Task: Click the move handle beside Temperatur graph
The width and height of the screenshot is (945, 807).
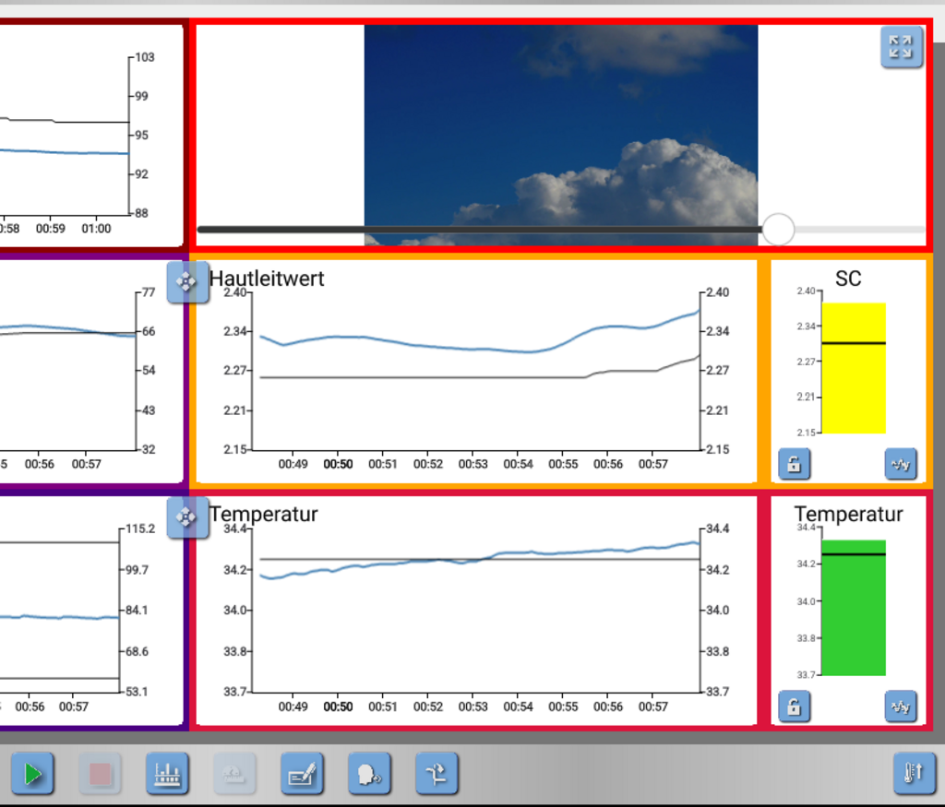Action: (x=186, y=517)
